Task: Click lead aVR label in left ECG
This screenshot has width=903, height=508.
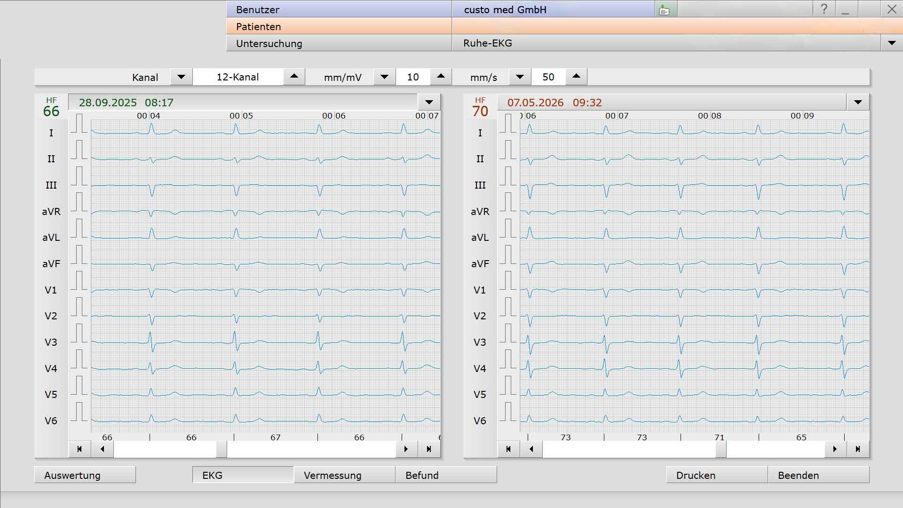Action: 51,212
